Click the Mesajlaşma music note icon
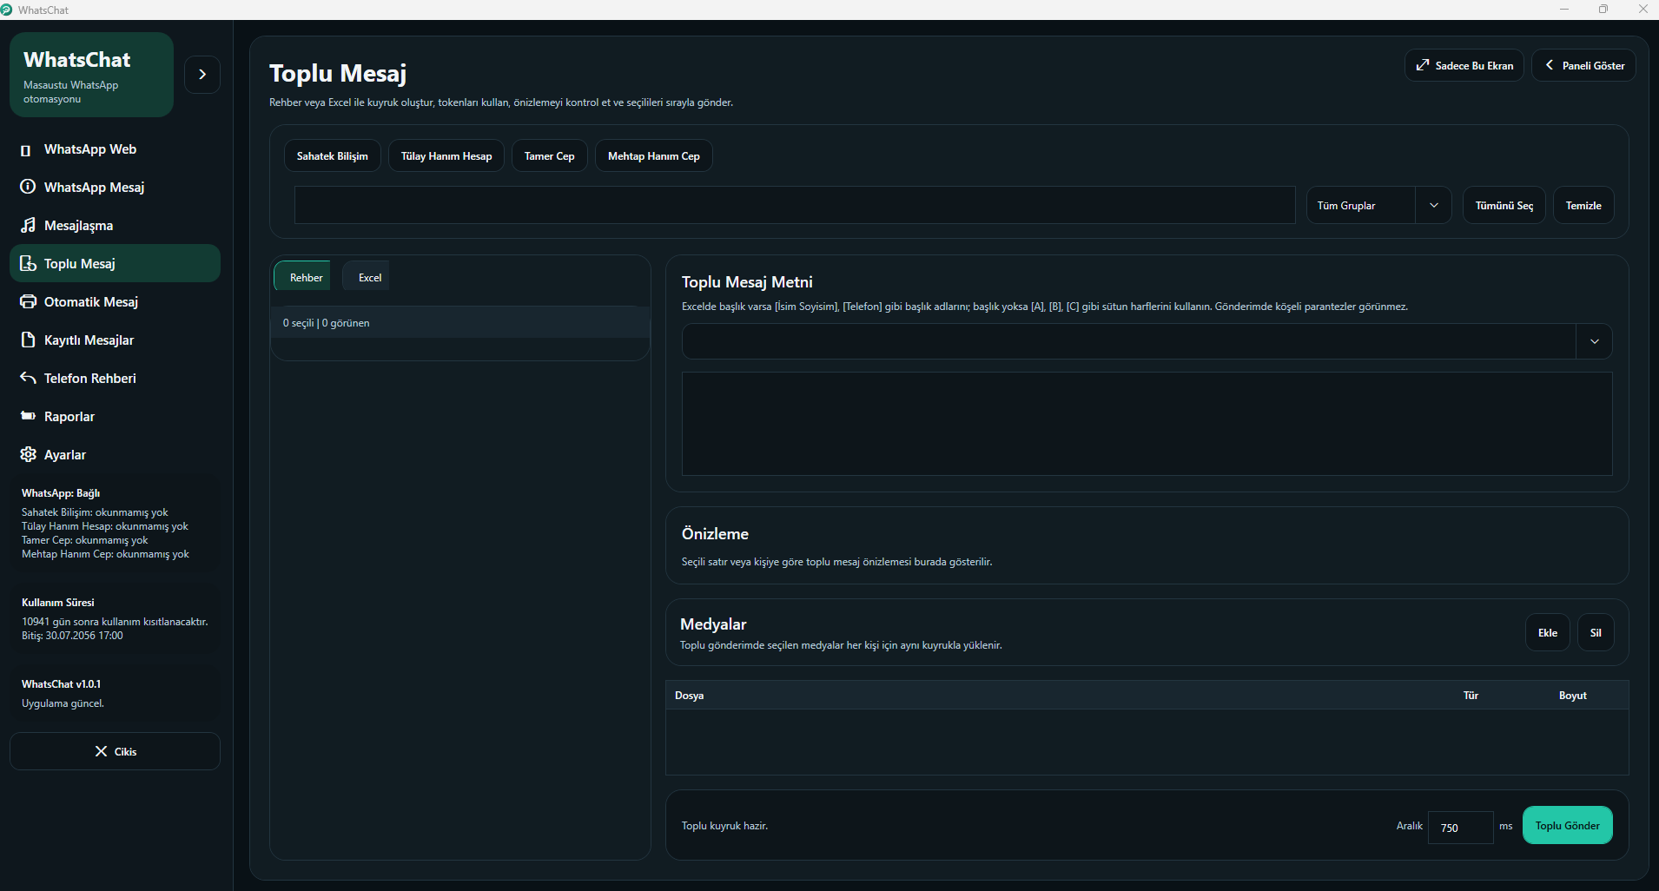This screenshot has width=1659, height=891. pos(28,226)
